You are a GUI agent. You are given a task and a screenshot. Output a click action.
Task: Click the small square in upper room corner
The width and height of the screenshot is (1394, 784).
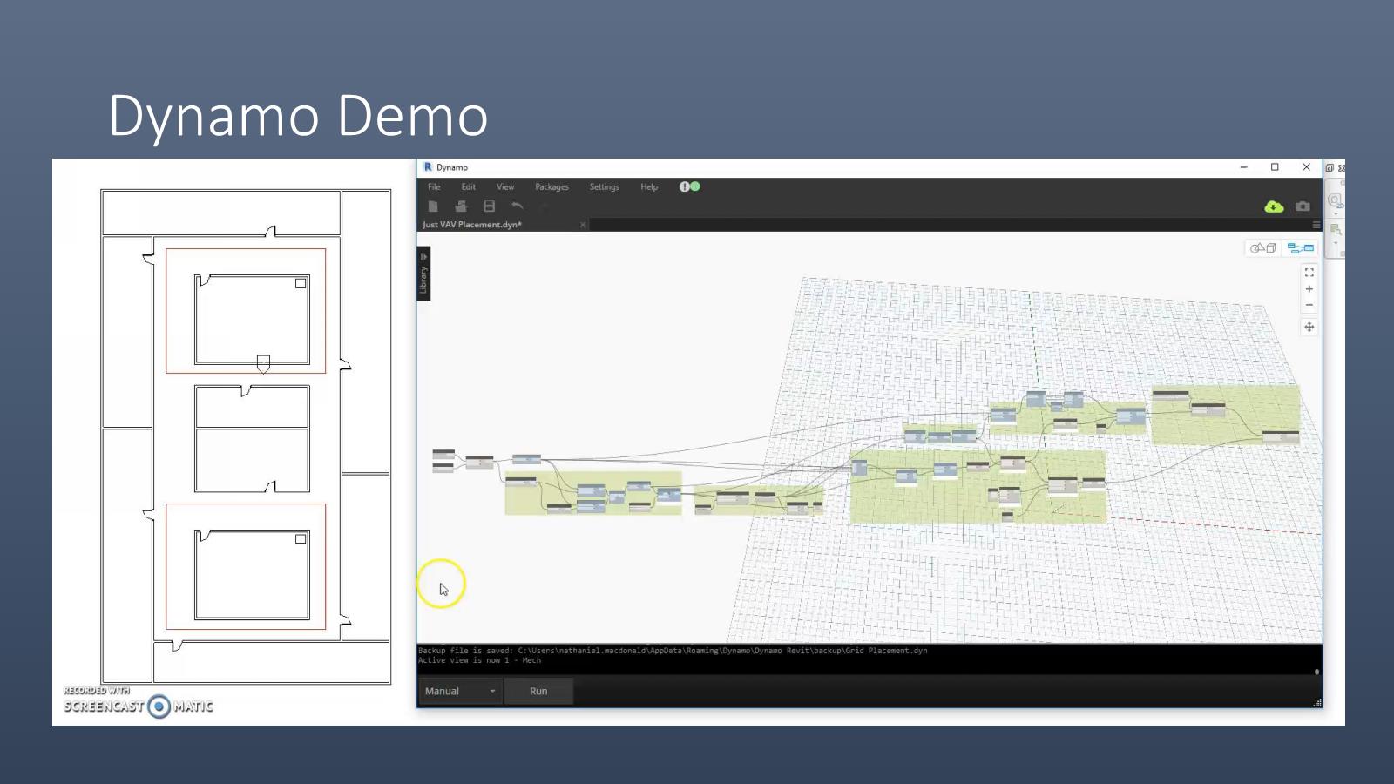(301, 283)
